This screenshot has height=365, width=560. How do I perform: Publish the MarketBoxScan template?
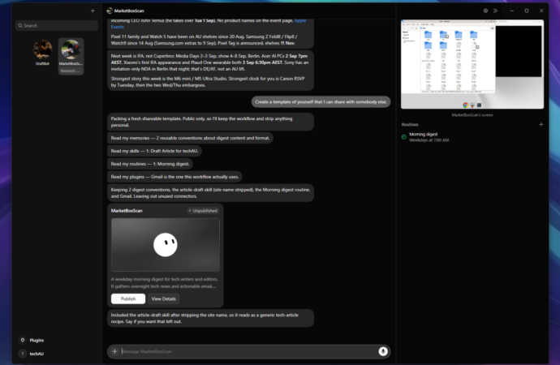[128, 298]
